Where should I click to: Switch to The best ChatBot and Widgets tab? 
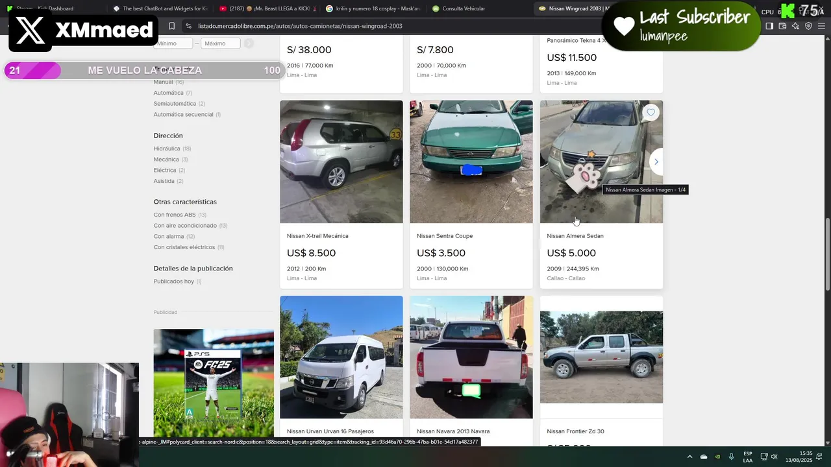pyautogui.click(x=159, y=8)
